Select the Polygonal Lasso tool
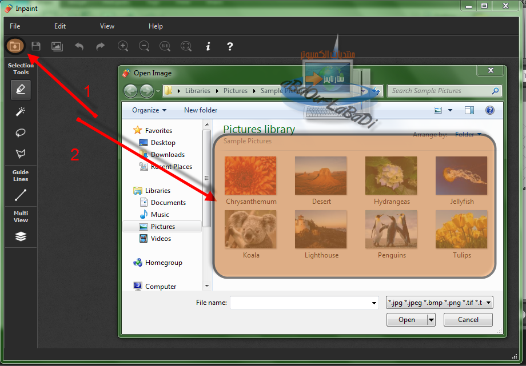526x366 pixels. (x=21, y=154)
